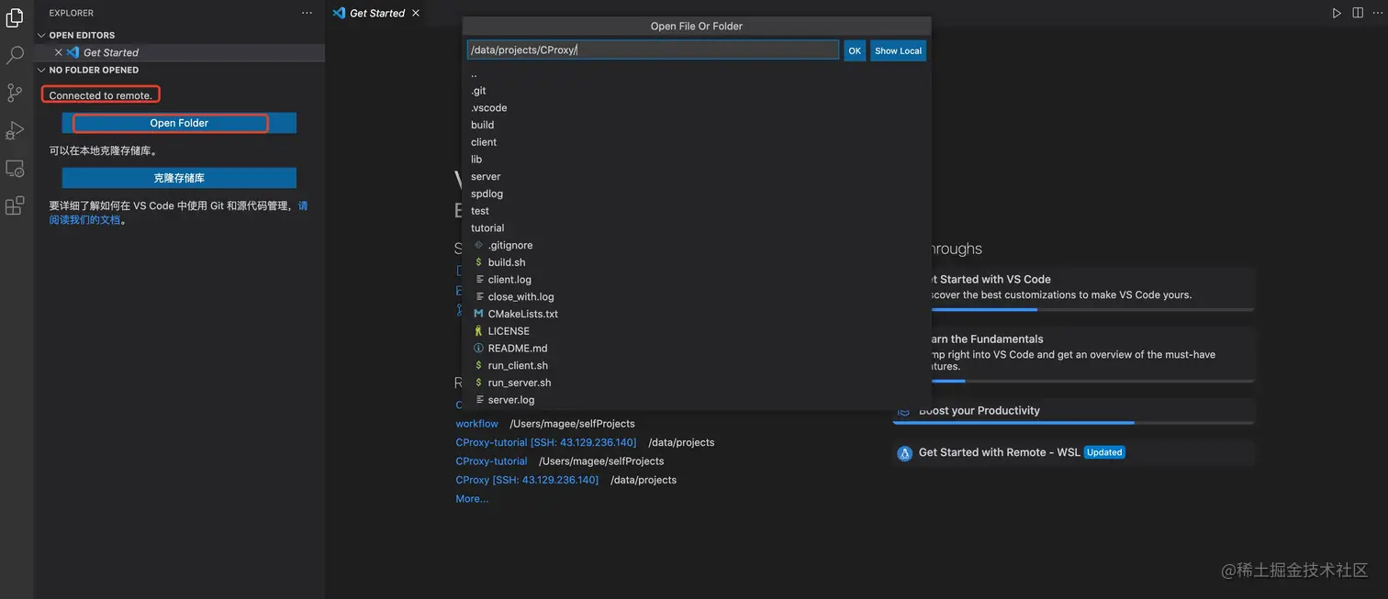Open Explorer panel more actions ellipsis
Viewport: 1388px width, 599px height.
(307, 13)
